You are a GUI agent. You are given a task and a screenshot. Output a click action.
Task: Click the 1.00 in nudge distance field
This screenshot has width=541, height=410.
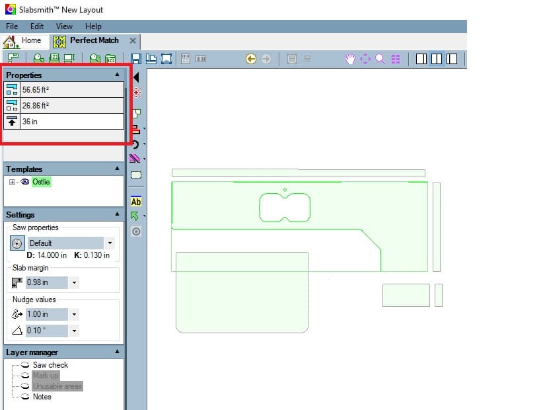point(46,314)
